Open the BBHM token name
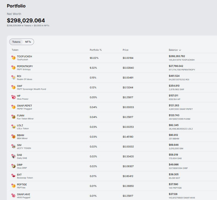This screenshot has width=217, height=200. coord(21,135)
